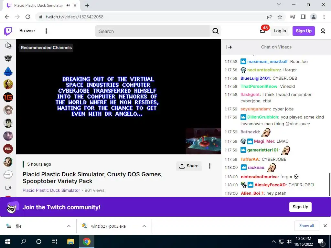Open BlueLuigi2401's chat username

click(255, 78)
